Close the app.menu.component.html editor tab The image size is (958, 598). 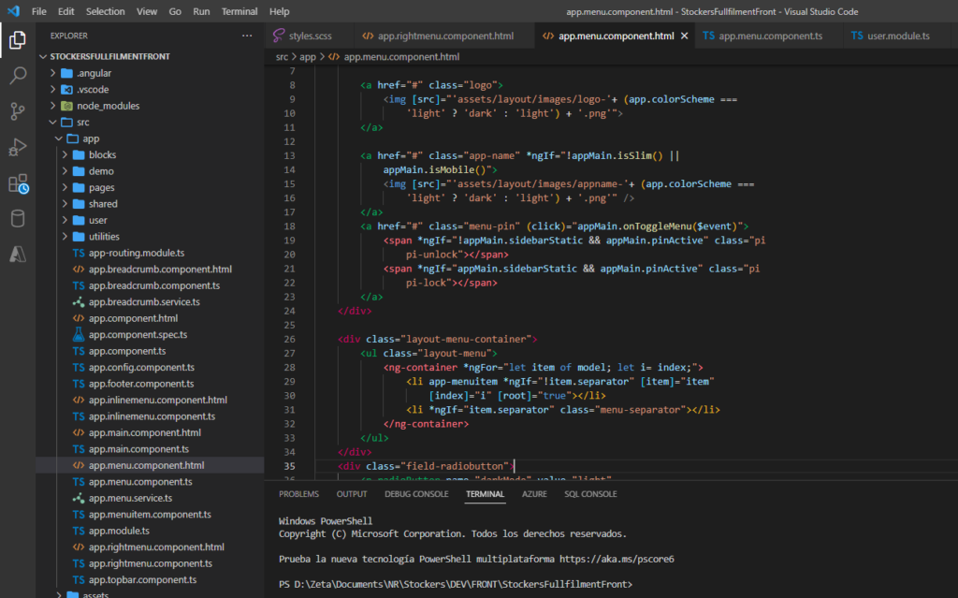(x=684, y=36)
